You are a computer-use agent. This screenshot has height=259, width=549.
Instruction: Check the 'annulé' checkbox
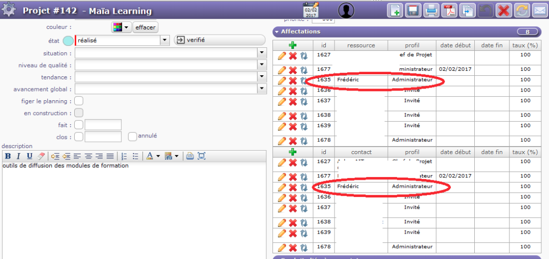click(x=132, y=137)
